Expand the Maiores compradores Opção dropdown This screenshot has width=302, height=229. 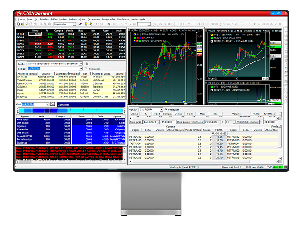81,64
